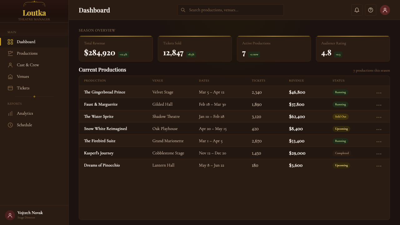Click the PRODUCTION column header
Image resolution: width=400 pixels, height=225 pixels.
[95, 81]
